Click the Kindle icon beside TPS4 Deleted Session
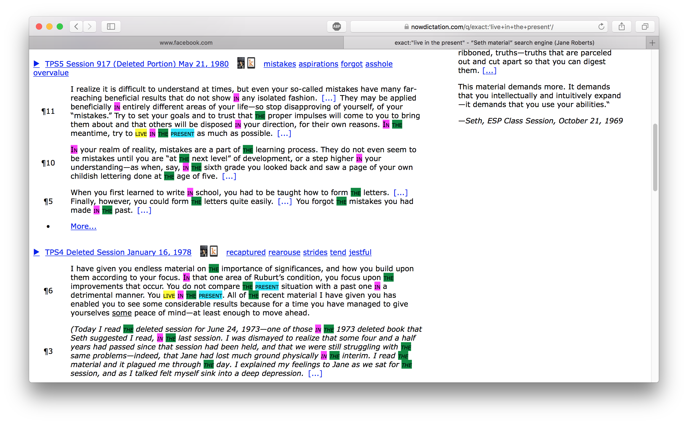This screenshot has width=688, height=424. pyautogui.click(x=214, y=251)
